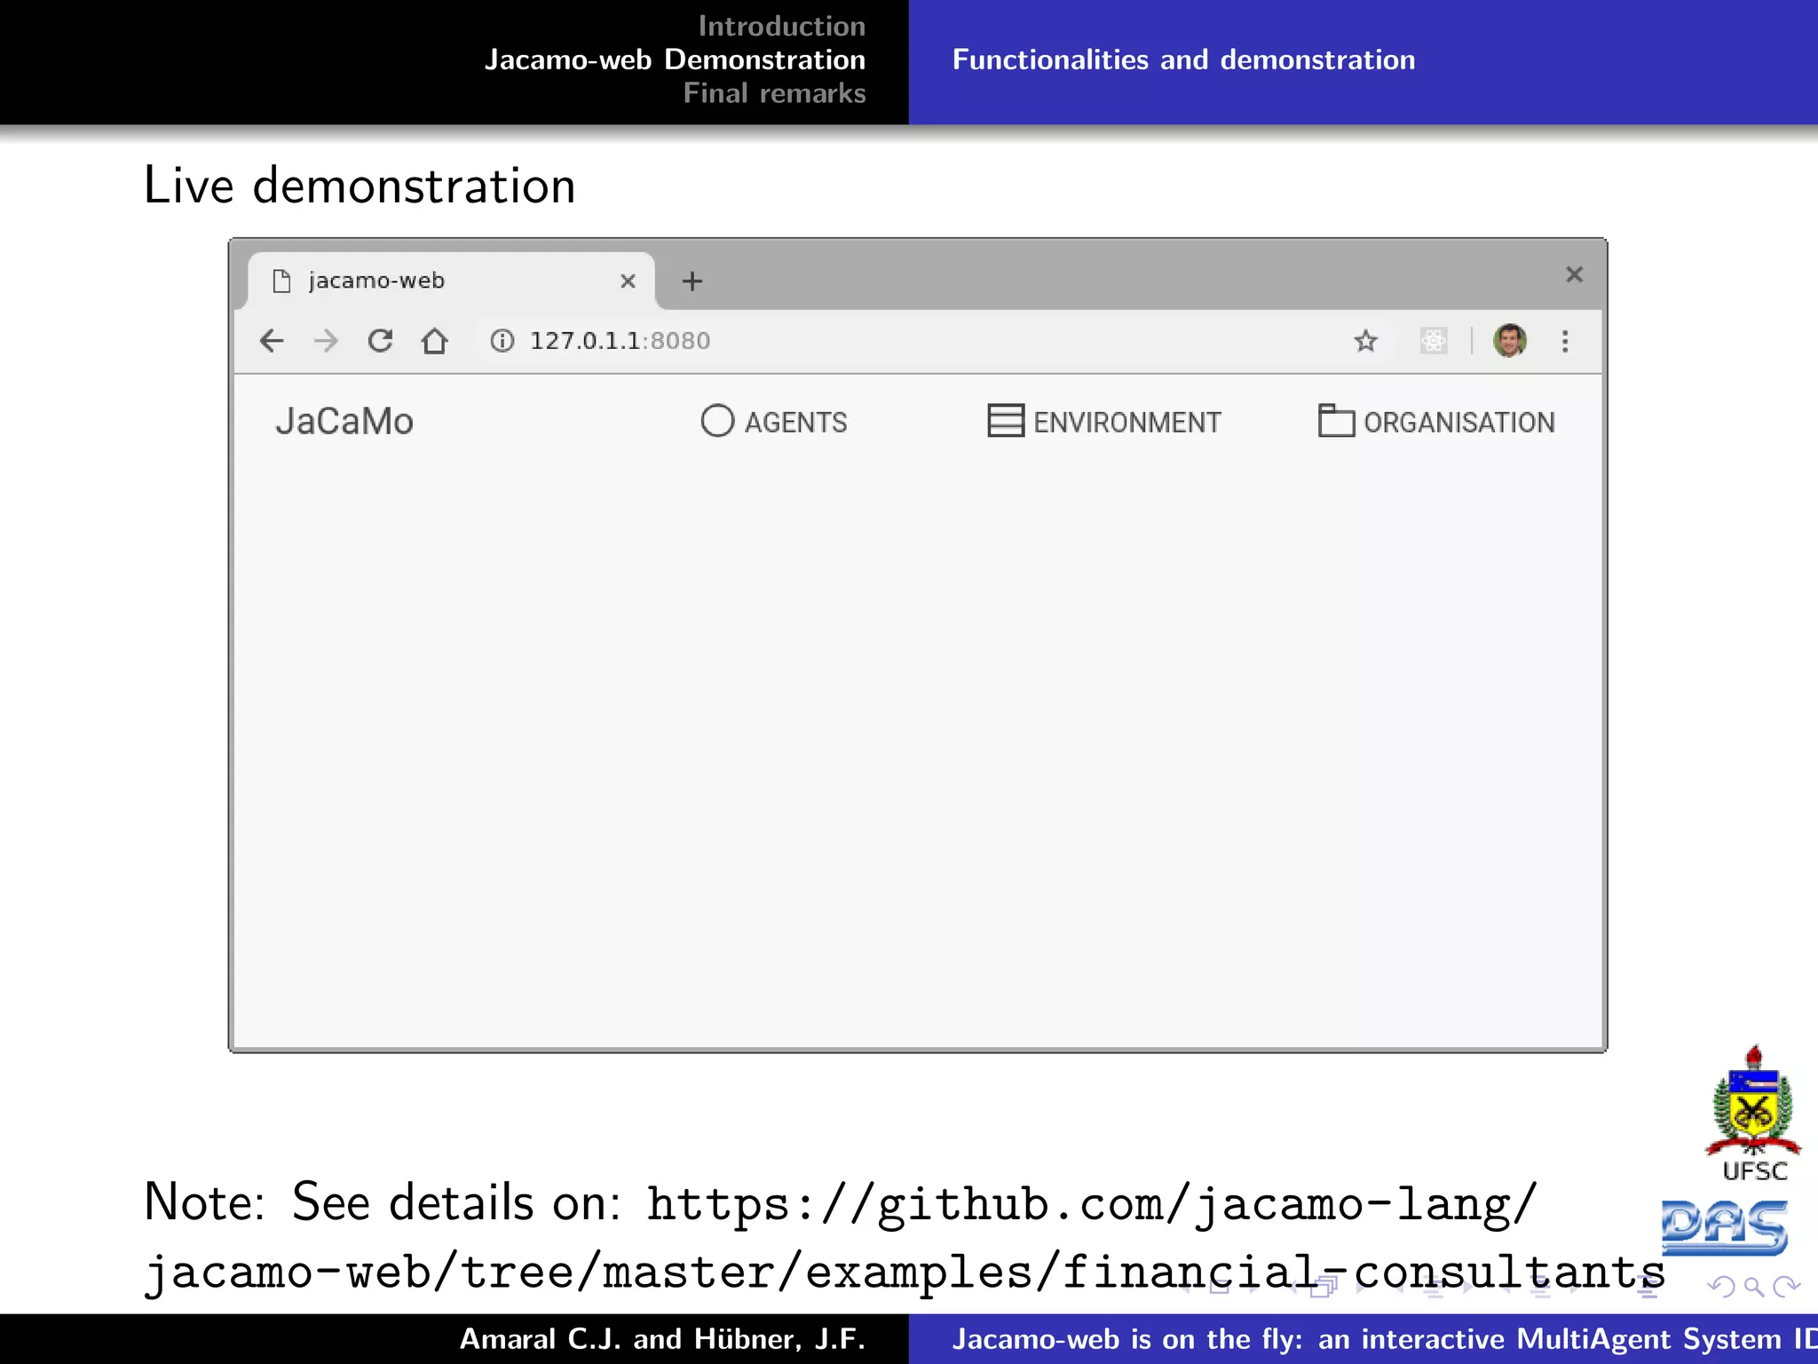This screenshot has width=1818, height=1364.
Task: Click the footer presentation title
Action: 1385,1339
